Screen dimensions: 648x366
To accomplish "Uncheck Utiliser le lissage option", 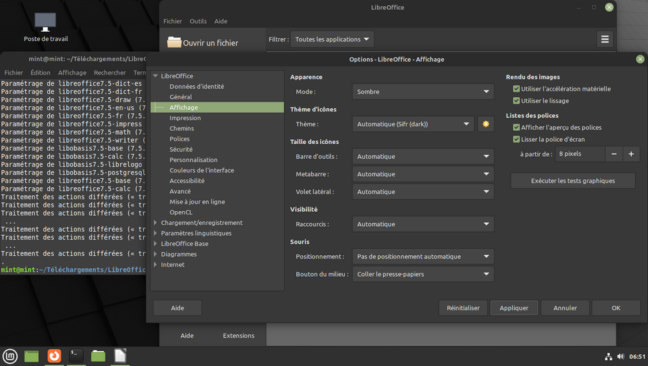I will click(x=516, y=100).
